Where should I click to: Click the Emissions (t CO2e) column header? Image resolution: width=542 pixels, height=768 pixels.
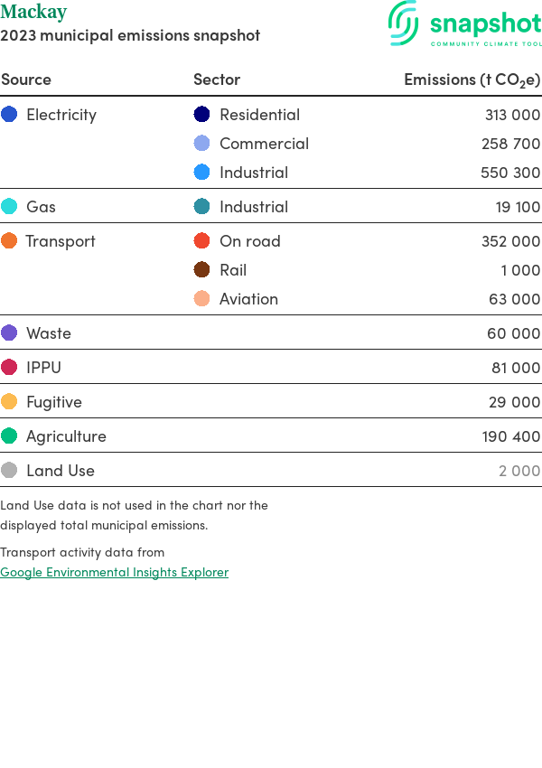[x=472, y=80]
